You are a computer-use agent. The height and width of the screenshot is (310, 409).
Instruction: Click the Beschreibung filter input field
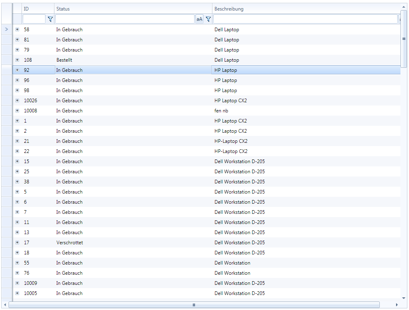pyautogui.click(x=305, y=19)
